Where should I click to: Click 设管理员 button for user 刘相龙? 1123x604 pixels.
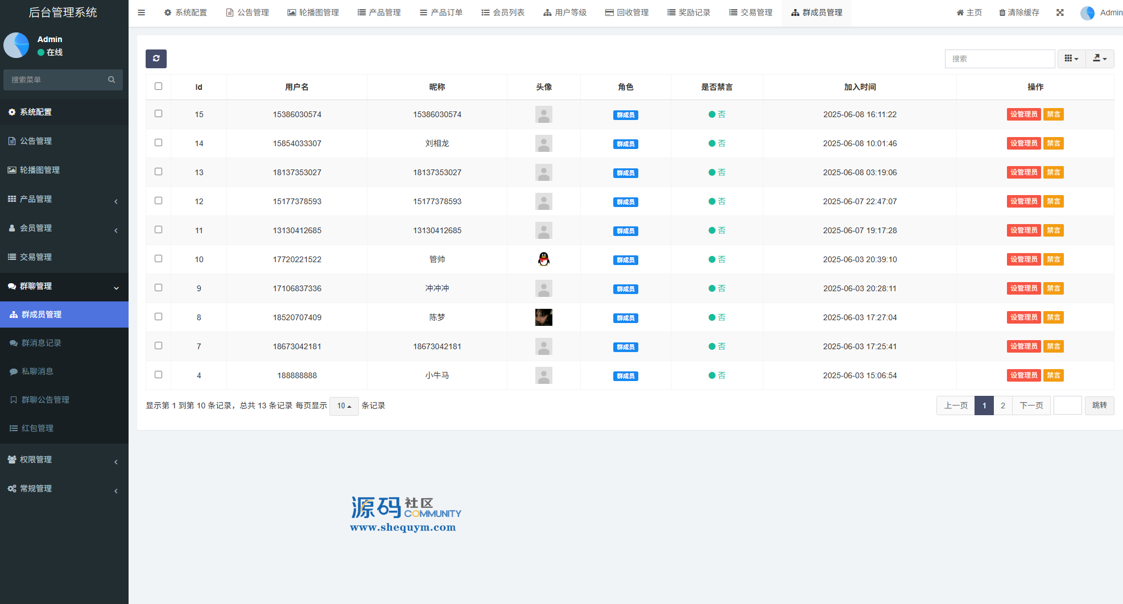(1023, 143)
